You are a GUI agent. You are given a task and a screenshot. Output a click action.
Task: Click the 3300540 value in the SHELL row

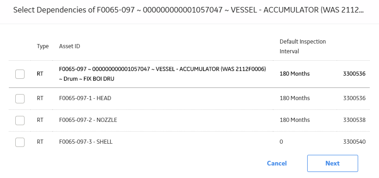[x=354, y=142]
